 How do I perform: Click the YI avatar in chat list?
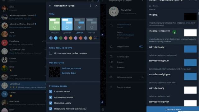pos(5,94)
